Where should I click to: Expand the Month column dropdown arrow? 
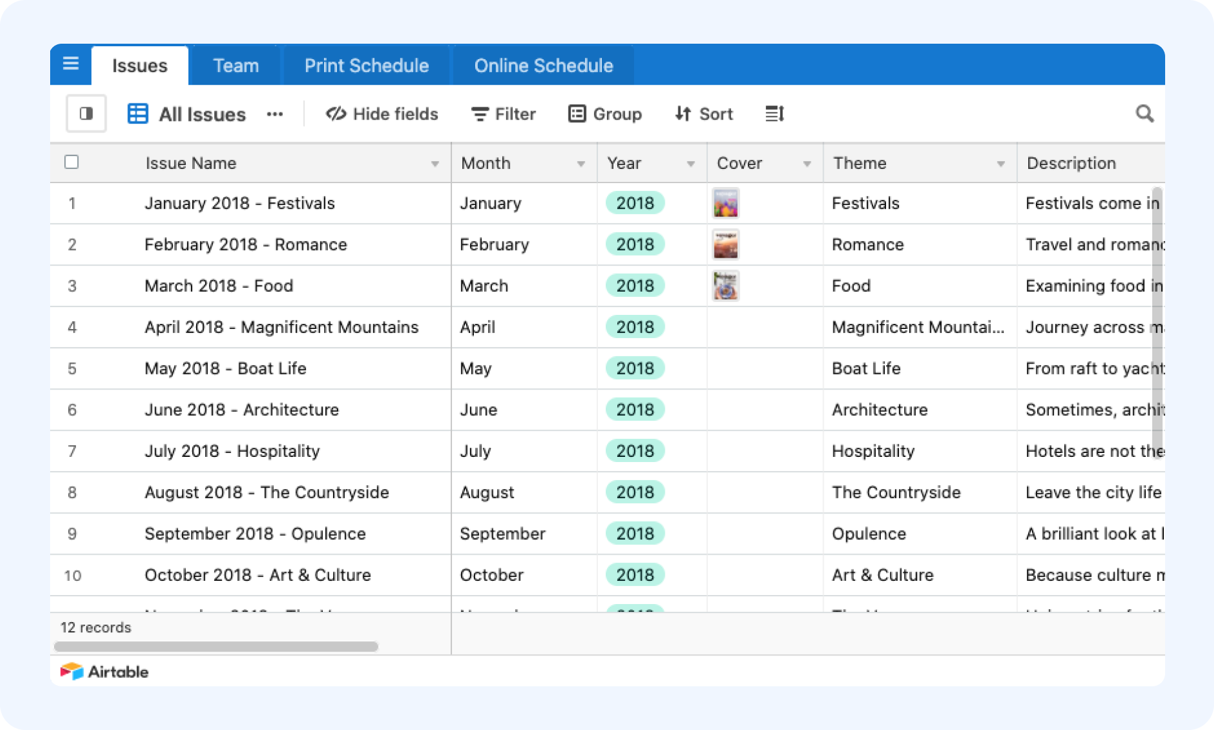(581, 164)
